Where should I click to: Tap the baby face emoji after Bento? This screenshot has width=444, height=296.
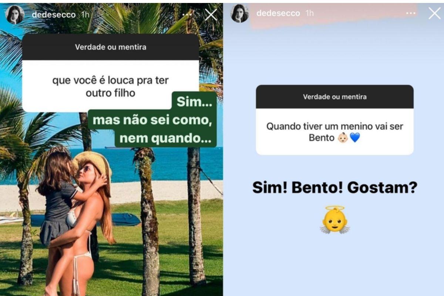click(343, 138)
